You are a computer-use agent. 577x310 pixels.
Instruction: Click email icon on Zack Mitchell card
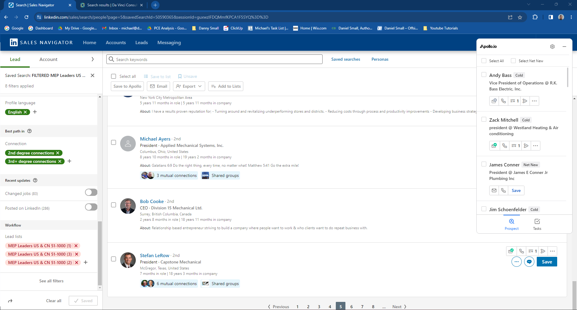(494, 146)
